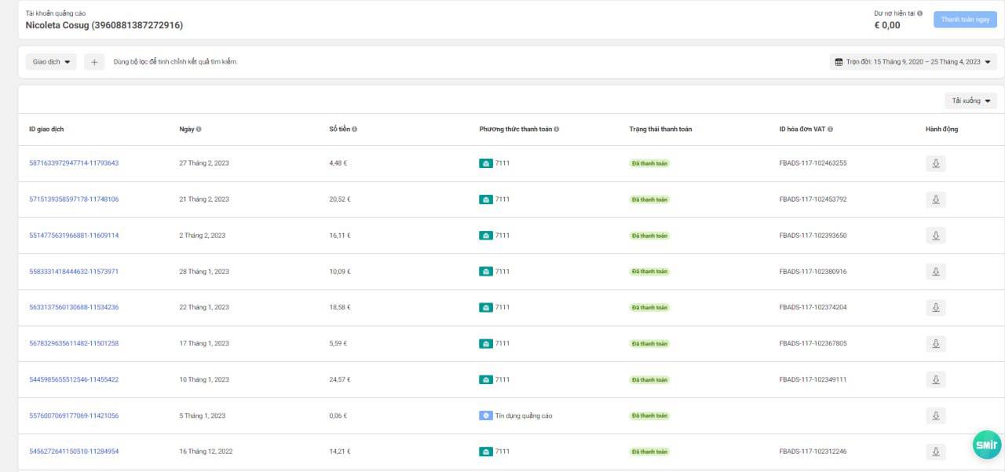Expand the Giao dịch filter dropdown
This screenshot has width=1005, height=472.
tap(51, 62)
